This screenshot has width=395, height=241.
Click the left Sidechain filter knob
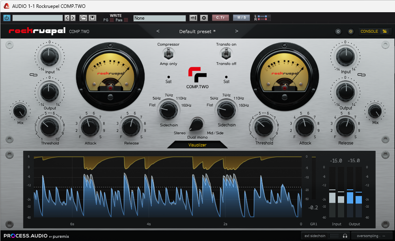click(168, 110)
